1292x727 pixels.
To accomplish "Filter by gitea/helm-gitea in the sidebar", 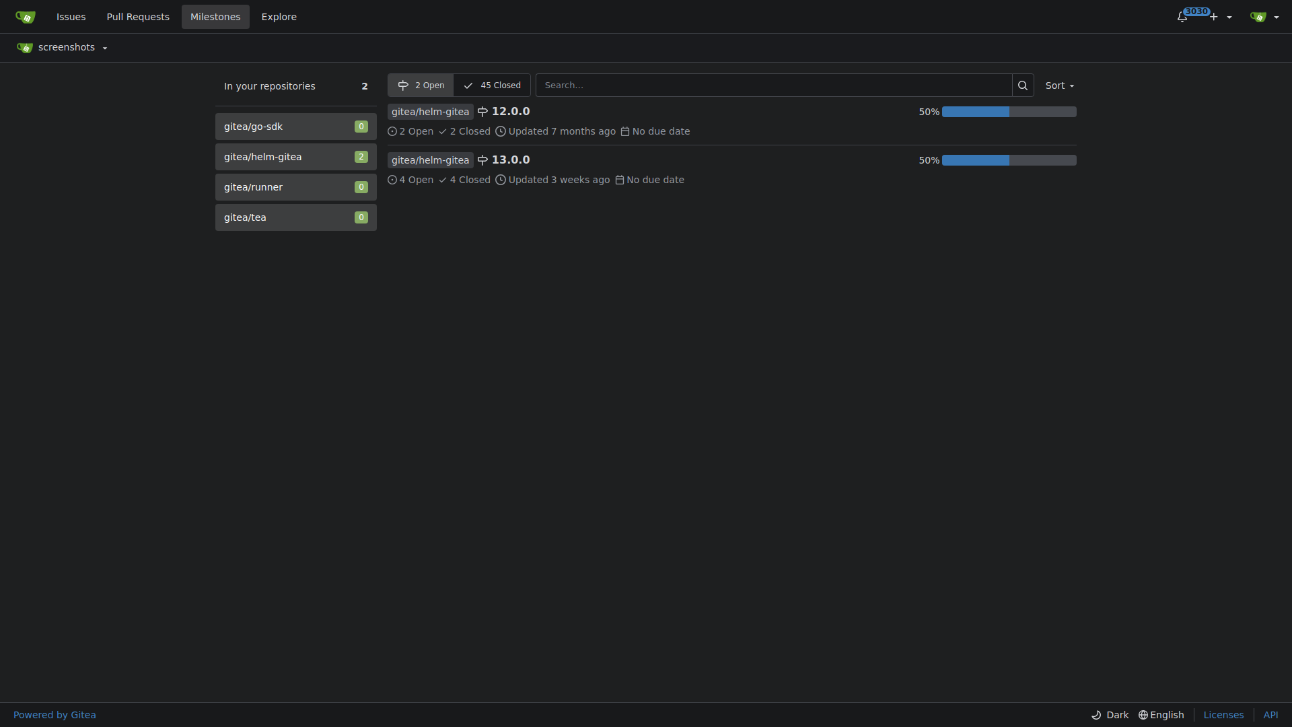I will coord(296,157).
